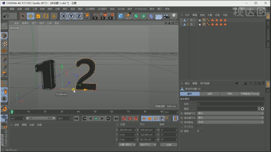Viewport: 271px width, 152px height.
Task: Click the Floor environment icon
Action: pos(159,16)
